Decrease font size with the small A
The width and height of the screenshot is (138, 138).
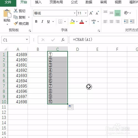click(x=97, y=13)
